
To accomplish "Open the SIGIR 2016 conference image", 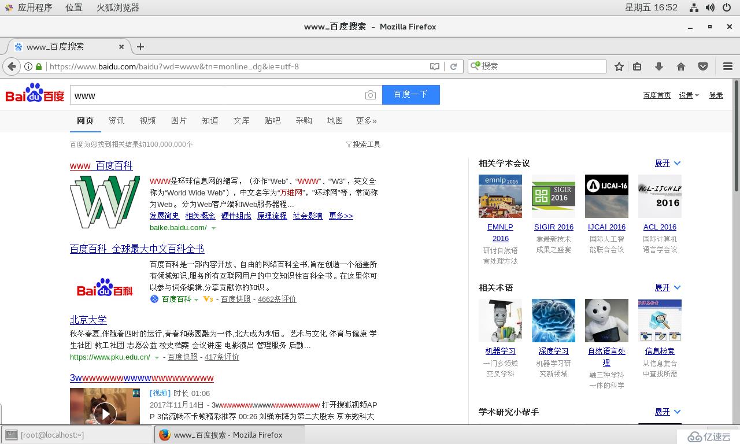I will 553,197.
